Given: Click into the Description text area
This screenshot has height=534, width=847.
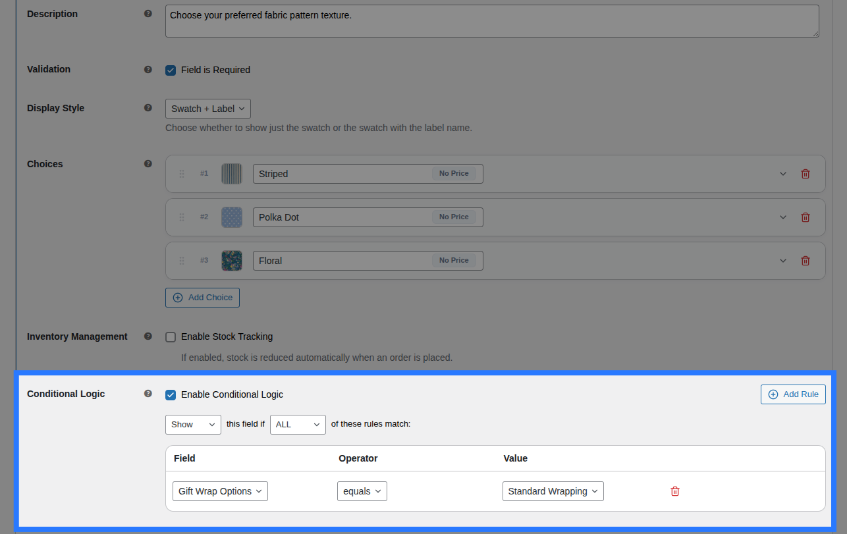Looking at the screenshot, I should (492, 21).
